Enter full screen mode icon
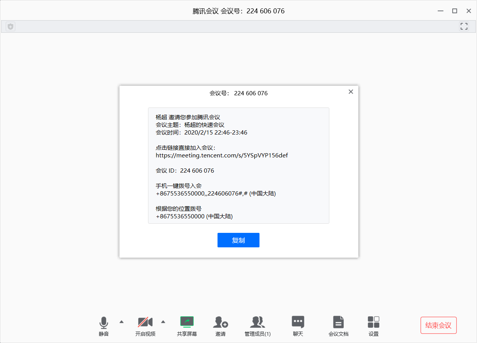 tap(464, 26)
